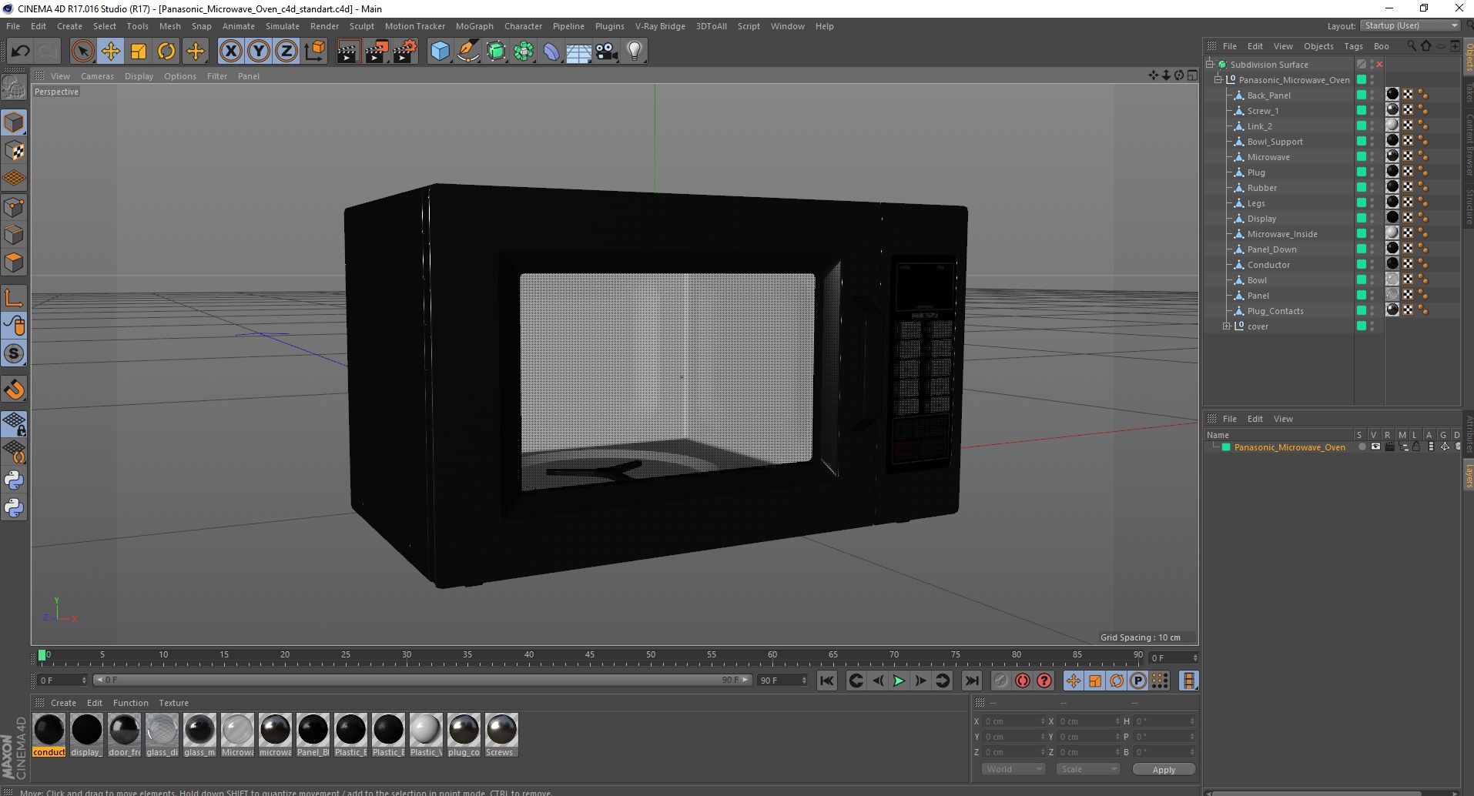Add Floor environment object icon
The image size is (1474, 796).
pyautogui.click(x=578, y=52)
